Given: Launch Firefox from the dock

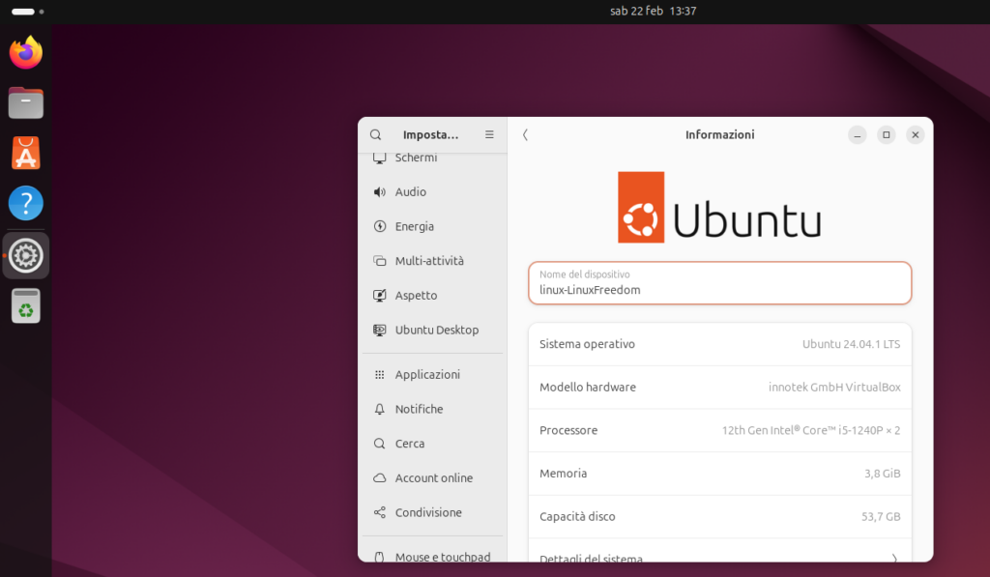Looking at the screenshot, I should coord(25,52).
